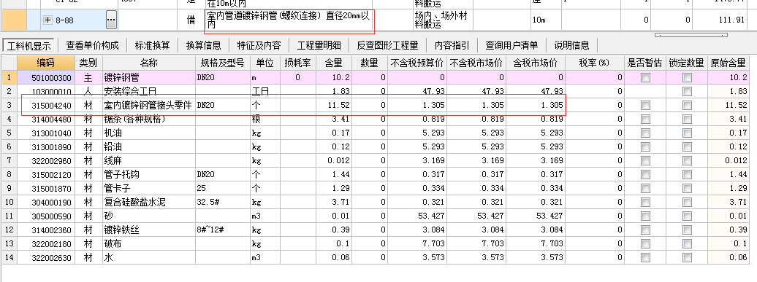Toggle 锁定数量 for the 复合硅酸盐水泥 row

687,203
